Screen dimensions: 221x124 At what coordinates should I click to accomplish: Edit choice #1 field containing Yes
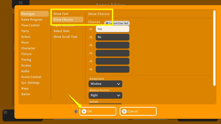[x=112, y=29]
